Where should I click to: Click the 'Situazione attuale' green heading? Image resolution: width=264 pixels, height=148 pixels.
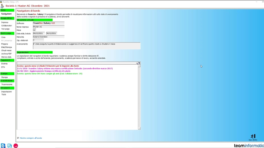35,20
